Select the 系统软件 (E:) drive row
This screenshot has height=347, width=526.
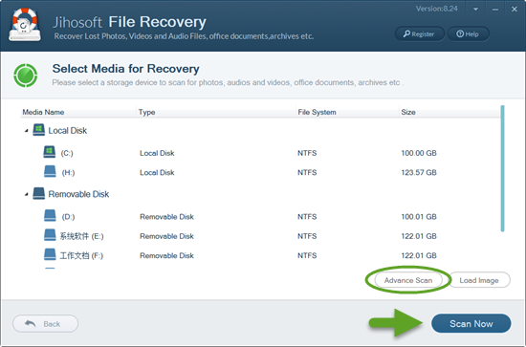pyautogui.click(x=260, y=236)
